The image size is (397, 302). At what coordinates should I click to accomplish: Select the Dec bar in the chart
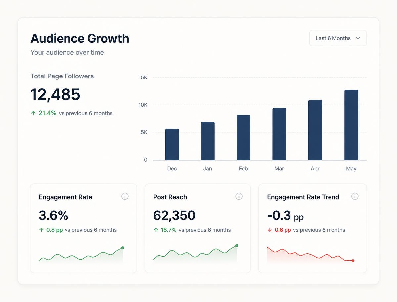coord(172,144)
